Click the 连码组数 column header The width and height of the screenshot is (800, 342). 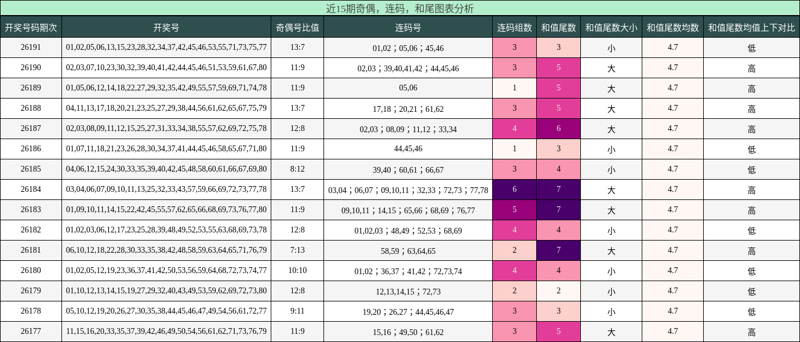pos(515,27)
